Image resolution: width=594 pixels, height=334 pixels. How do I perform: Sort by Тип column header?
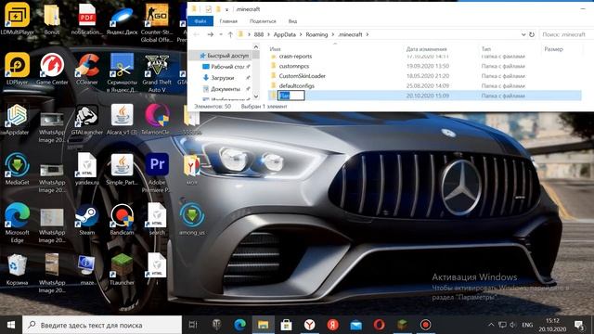click(486, 49)
